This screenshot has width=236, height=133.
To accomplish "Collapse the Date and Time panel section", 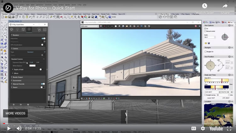I will click(232, 75).
